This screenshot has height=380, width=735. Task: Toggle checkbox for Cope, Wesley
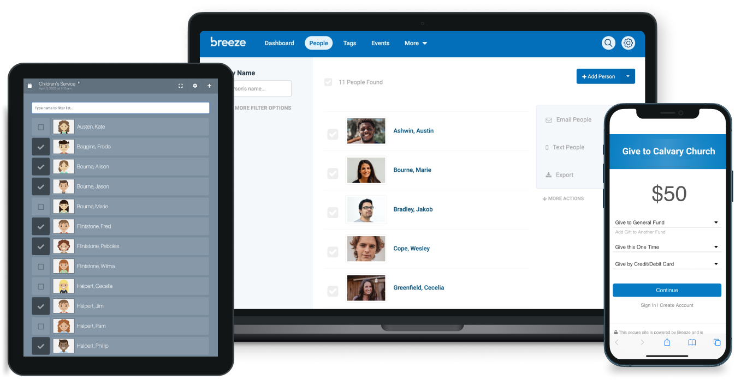click(x=333, y=252)
